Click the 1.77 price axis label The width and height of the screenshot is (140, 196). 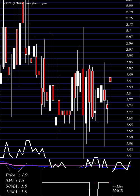click(129, 100)
